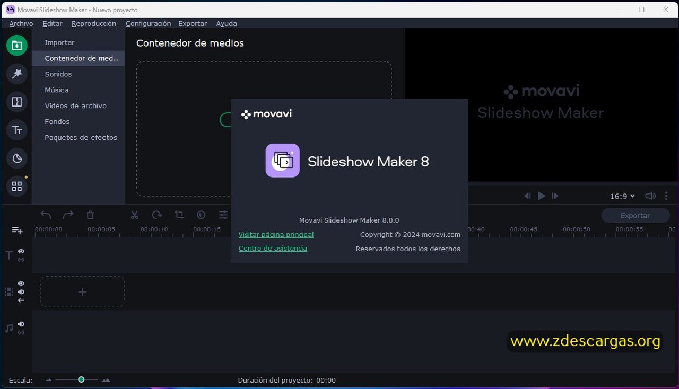
Task: Select Paquetes de efectos item
Action: (78, 137)
